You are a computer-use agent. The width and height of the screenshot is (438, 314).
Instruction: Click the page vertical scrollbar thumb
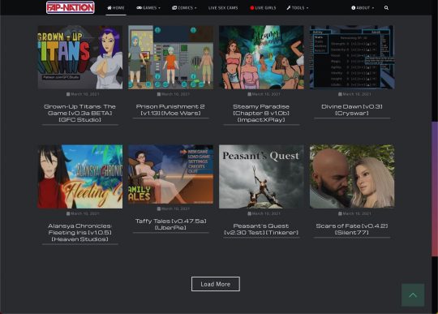(x=435, y=189)
